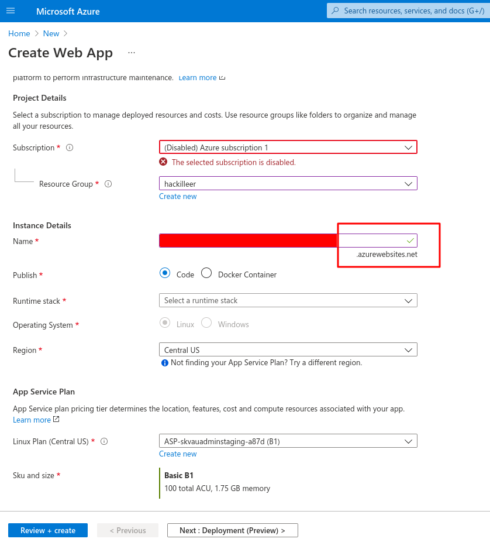Select the Docker Container publish option
Viewport: 490px width, 549px height.
(206, 273)
